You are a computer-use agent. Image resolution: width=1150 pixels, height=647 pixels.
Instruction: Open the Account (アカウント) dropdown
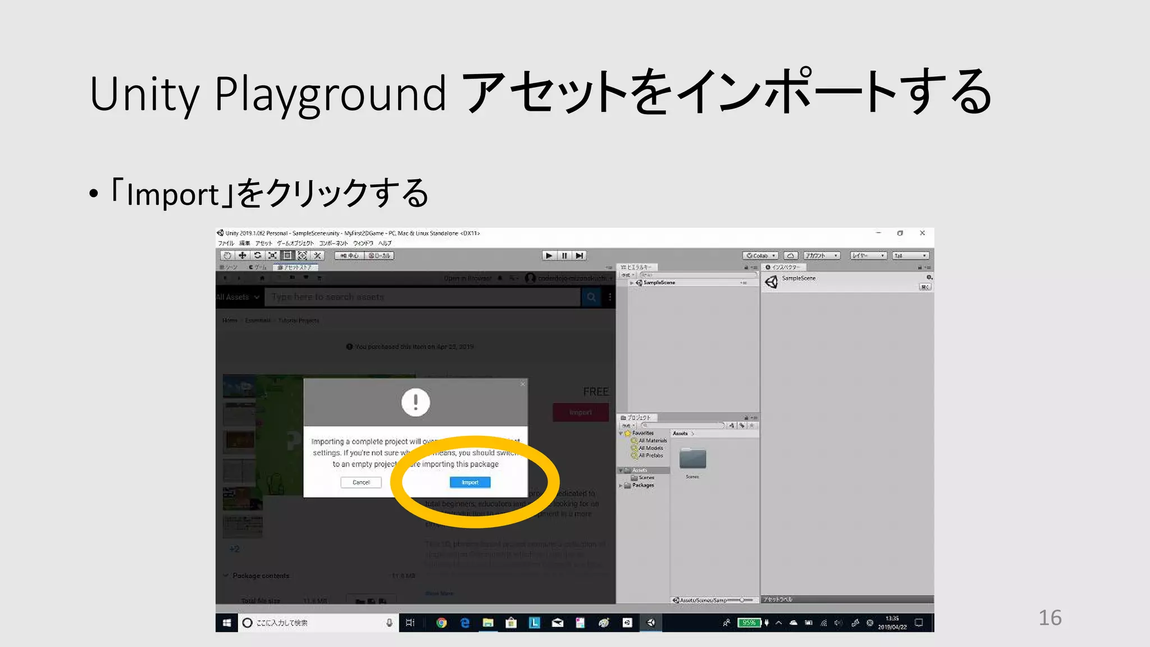point(822,256)
